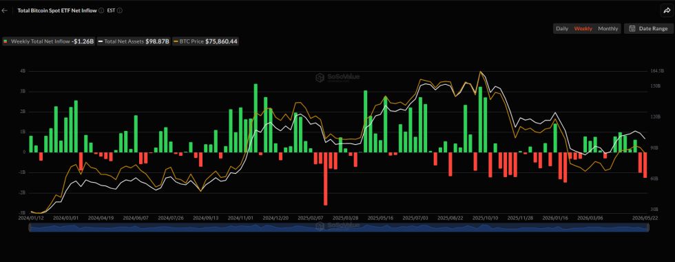Toggle BTC Price legend series
Image resolution: width=675 pixels, height=262 pixels.
[x=205, y=41]
